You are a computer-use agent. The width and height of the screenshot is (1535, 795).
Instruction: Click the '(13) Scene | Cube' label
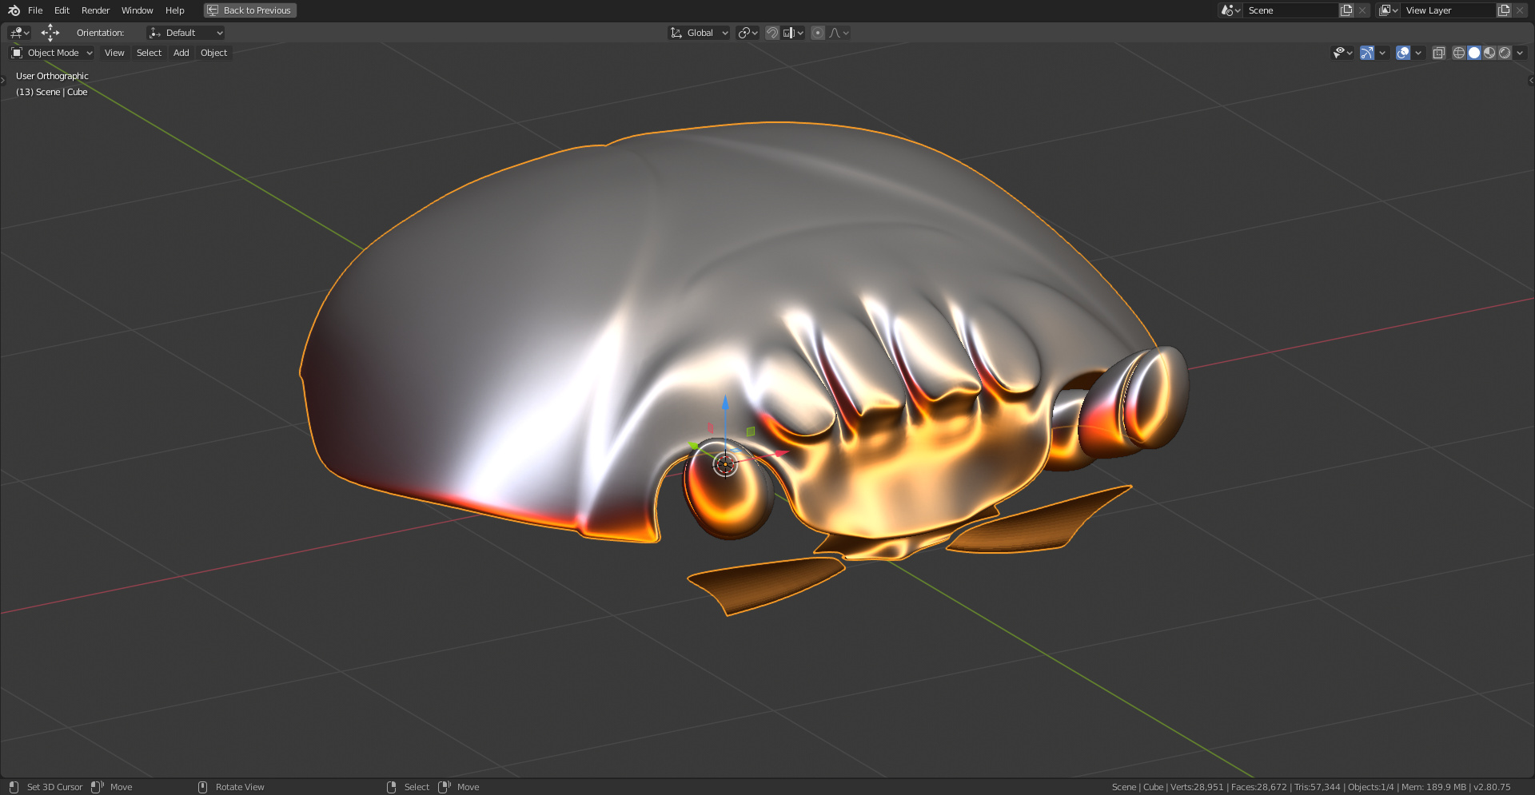tap(51, 92)
